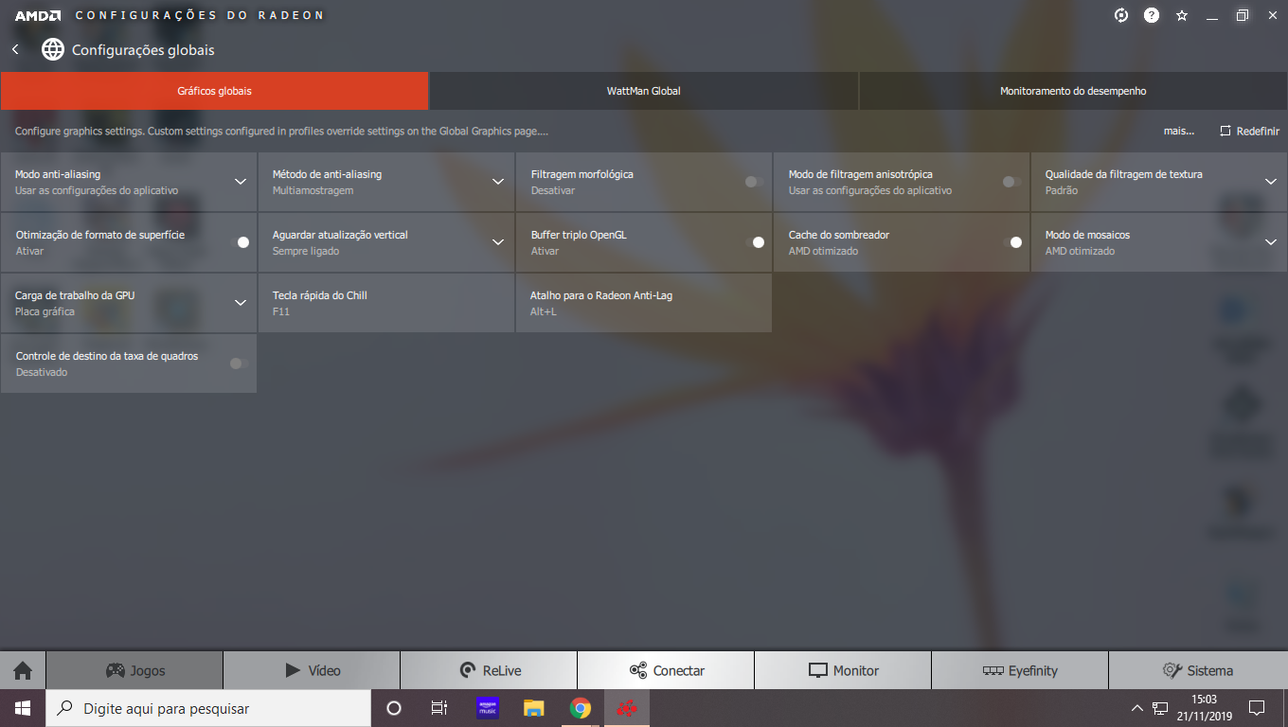The width and height of the screenshot is (1288, 727).
Task: Click Radeon Settings taskbar icon
Action: click(627, 708)
